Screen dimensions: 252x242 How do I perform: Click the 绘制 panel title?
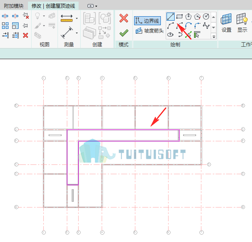pos(175,45)
